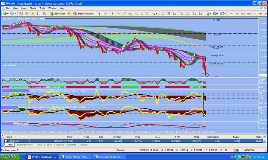The image size is (268, 160).
Task: Open the Help menu
Action: pyautogui.click(x=62, y=9)
